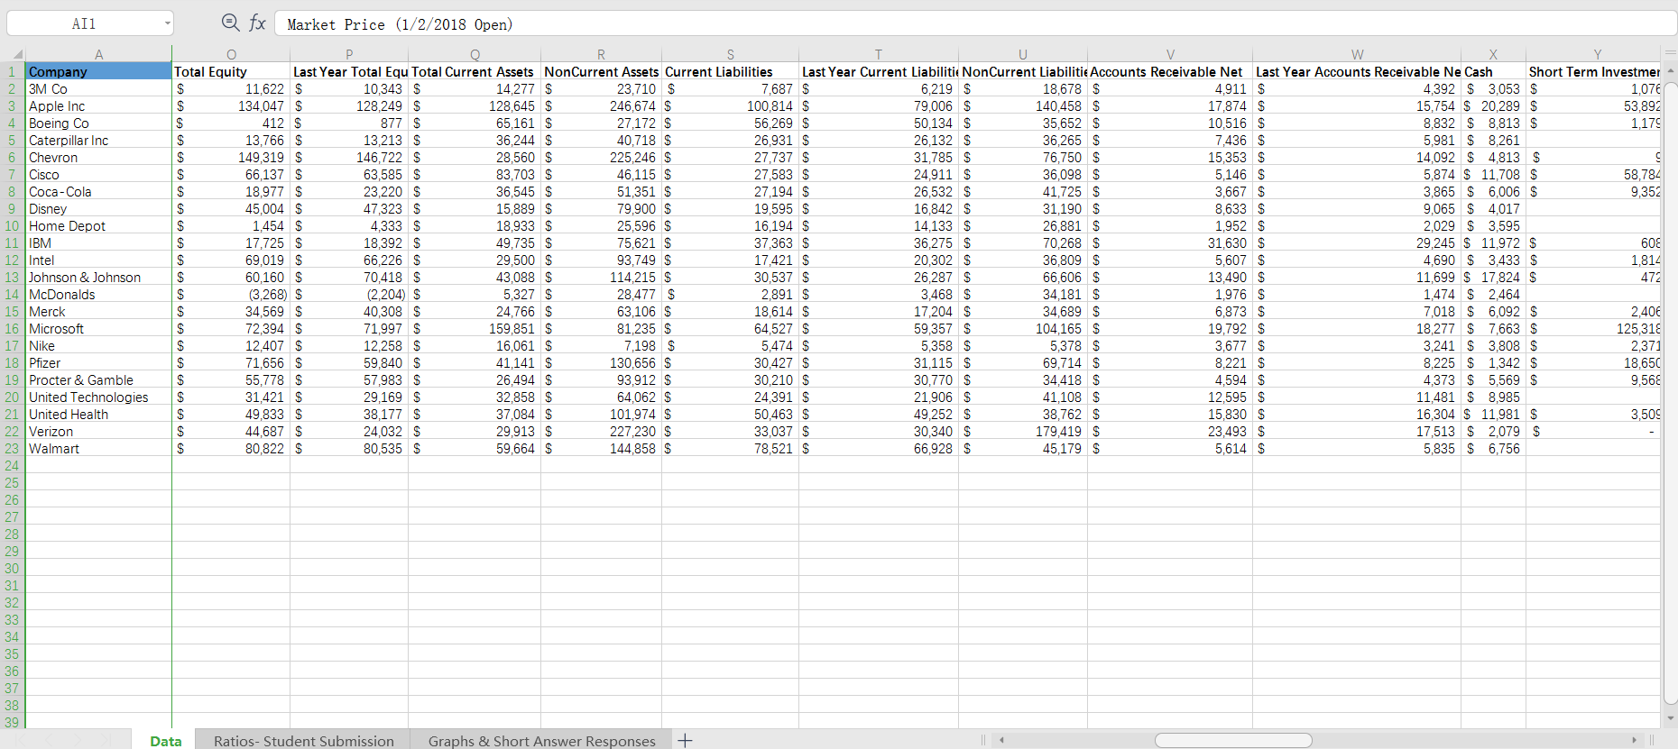Select the Cash header cell

[x=1493, y=71]
